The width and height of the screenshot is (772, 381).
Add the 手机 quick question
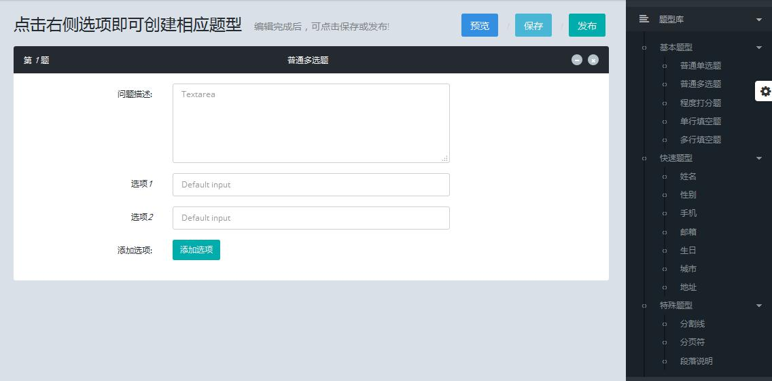688,213
